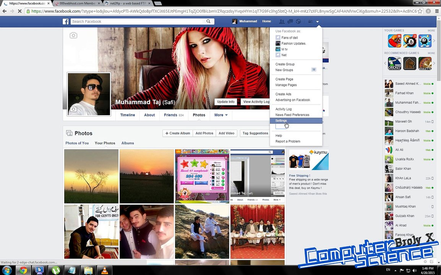The width and height of the screenshot is (441, 275).
Task: Show next recommended games arrow
Action: pos(434,63)
